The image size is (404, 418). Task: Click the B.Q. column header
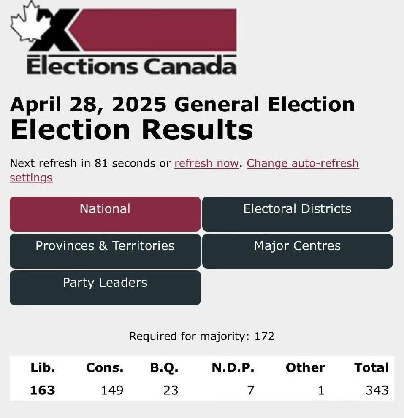(164, 368)
